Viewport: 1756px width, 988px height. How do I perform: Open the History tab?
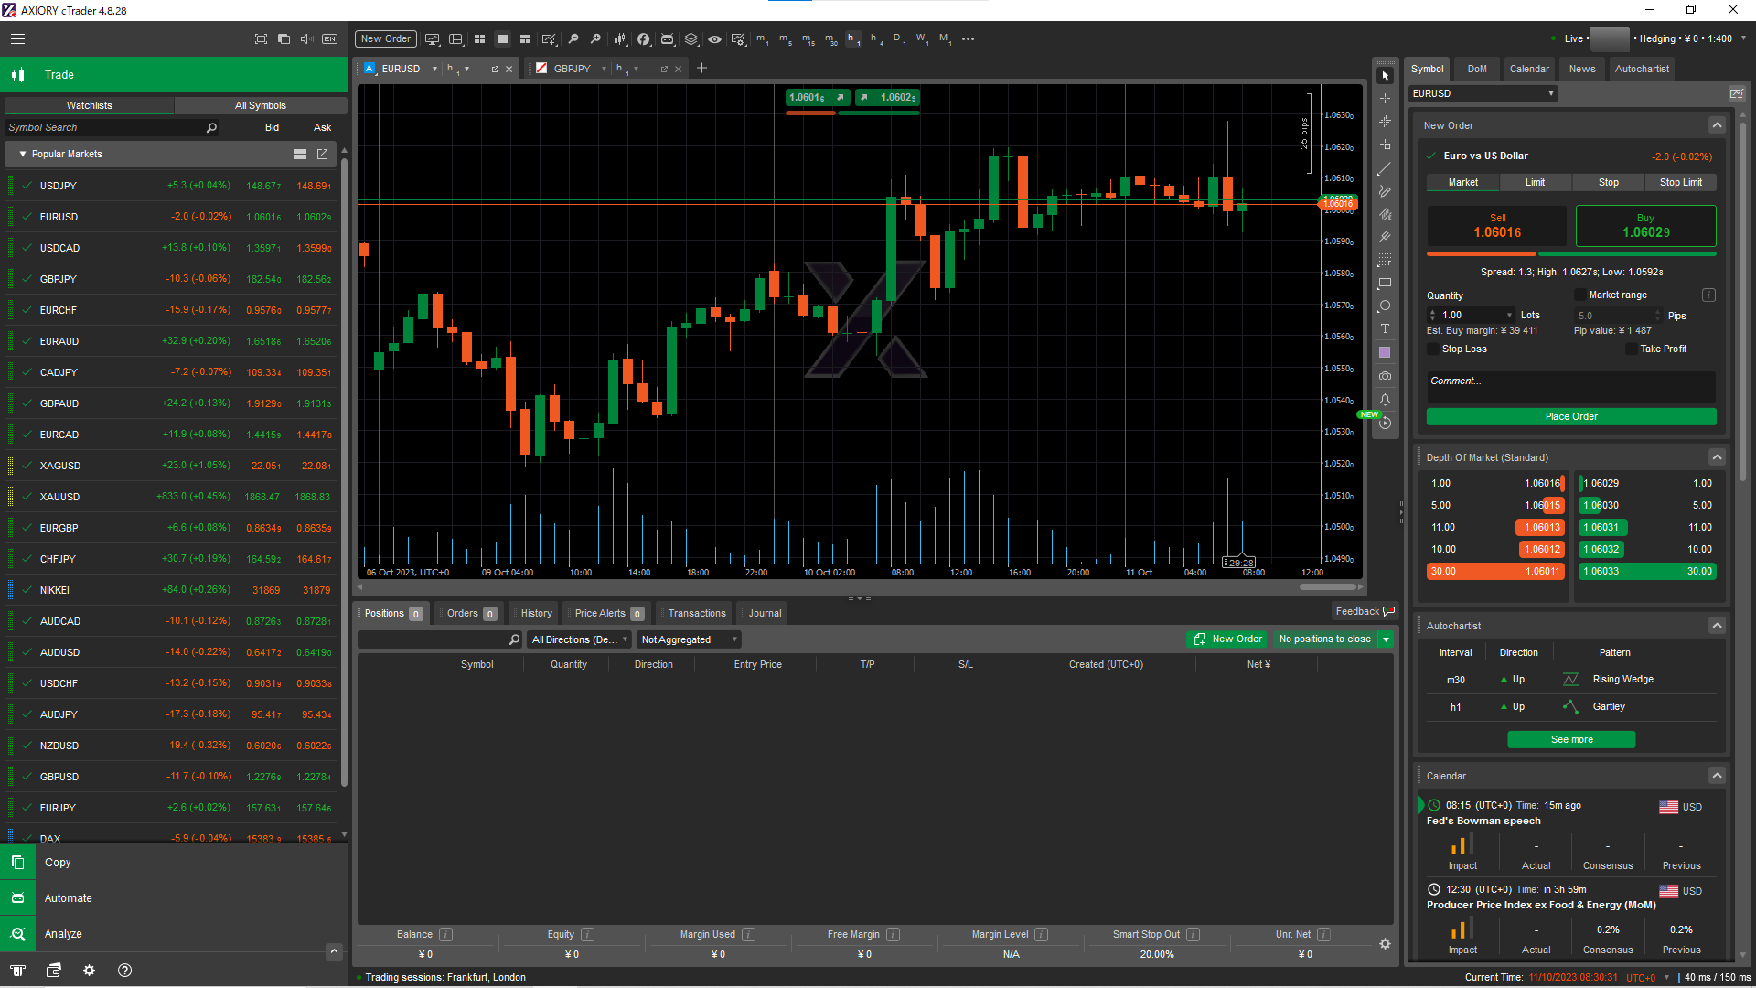(x=536, y=613)
